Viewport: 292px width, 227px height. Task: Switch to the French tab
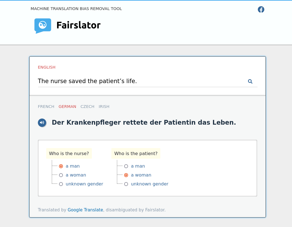[x=46, y=107]
